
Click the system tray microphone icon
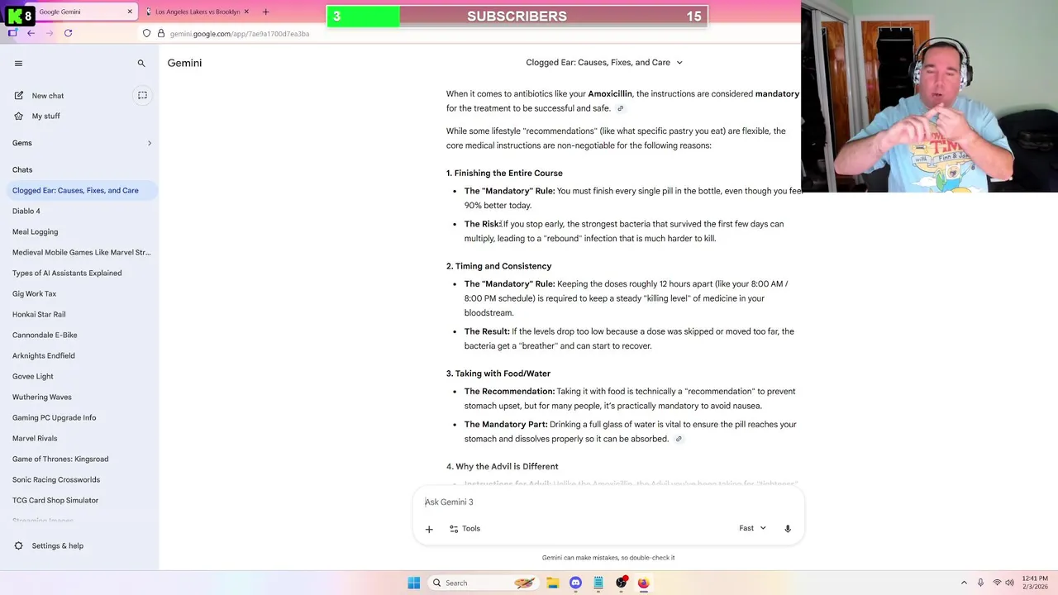[x=980, y=583]
